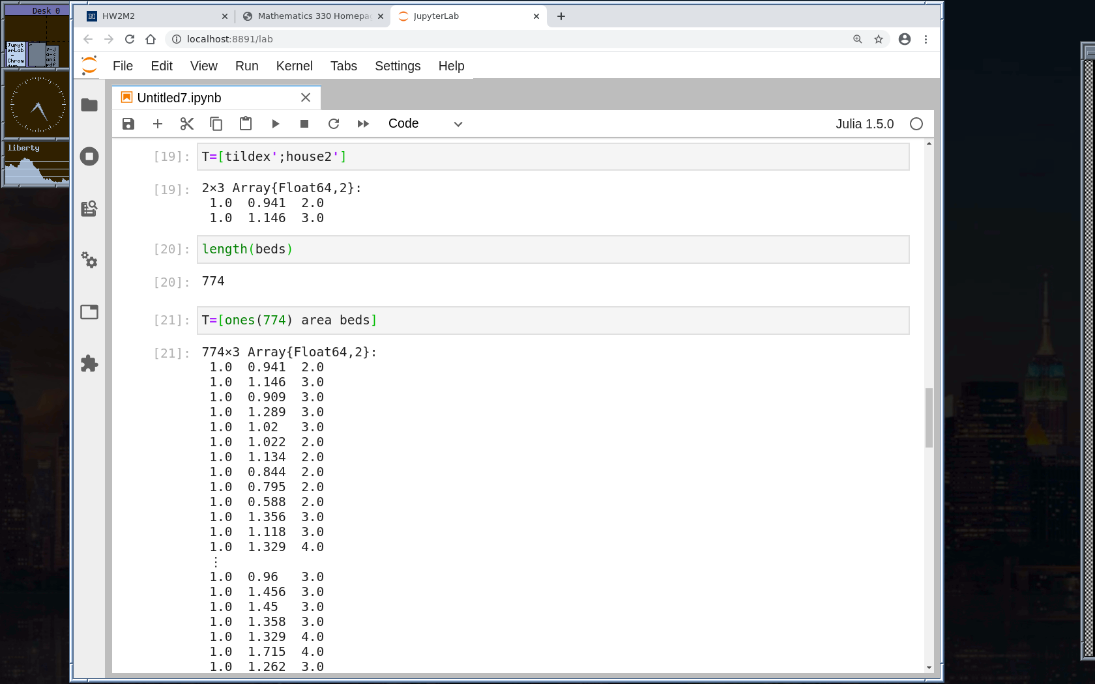Image resolution: width=1095 pixels, height=684 pixels.
Task: Click the T=[ones(774) area beds] cell
Action: (553, 321)
